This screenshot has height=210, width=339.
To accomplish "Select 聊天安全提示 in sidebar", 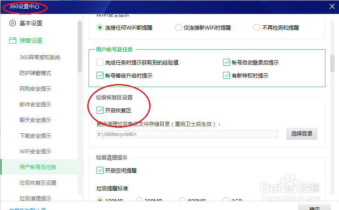I will coord(35,120).
